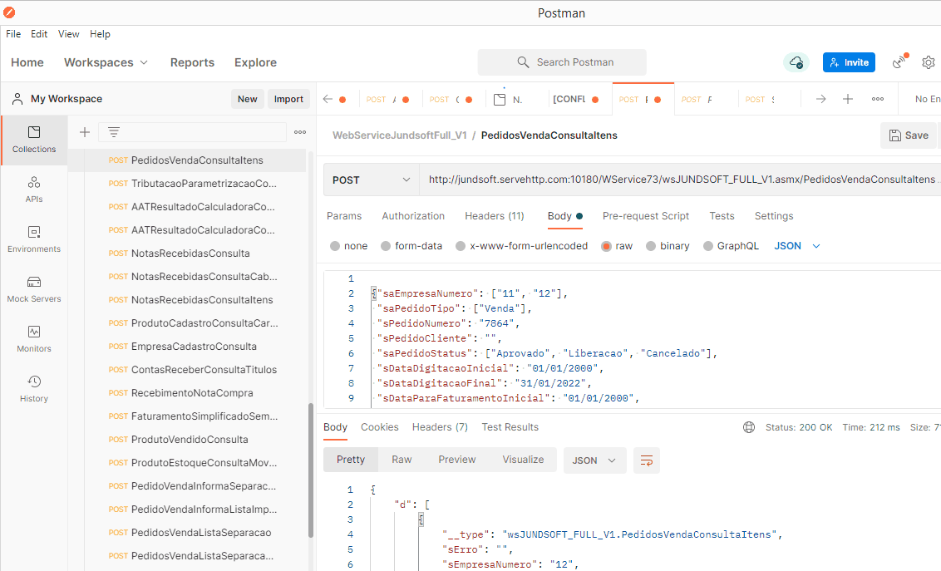
Task: Switch to the Pre-request Script tab
Action: click(645, 216)
